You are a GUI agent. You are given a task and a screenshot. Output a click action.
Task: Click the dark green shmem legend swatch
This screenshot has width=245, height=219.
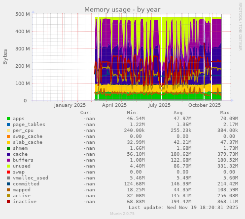click(8, 148)
